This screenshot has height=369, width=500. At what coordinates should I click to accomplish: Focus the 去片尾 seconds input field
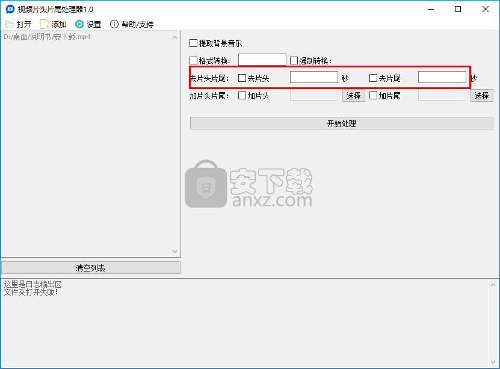coord(442,77)
